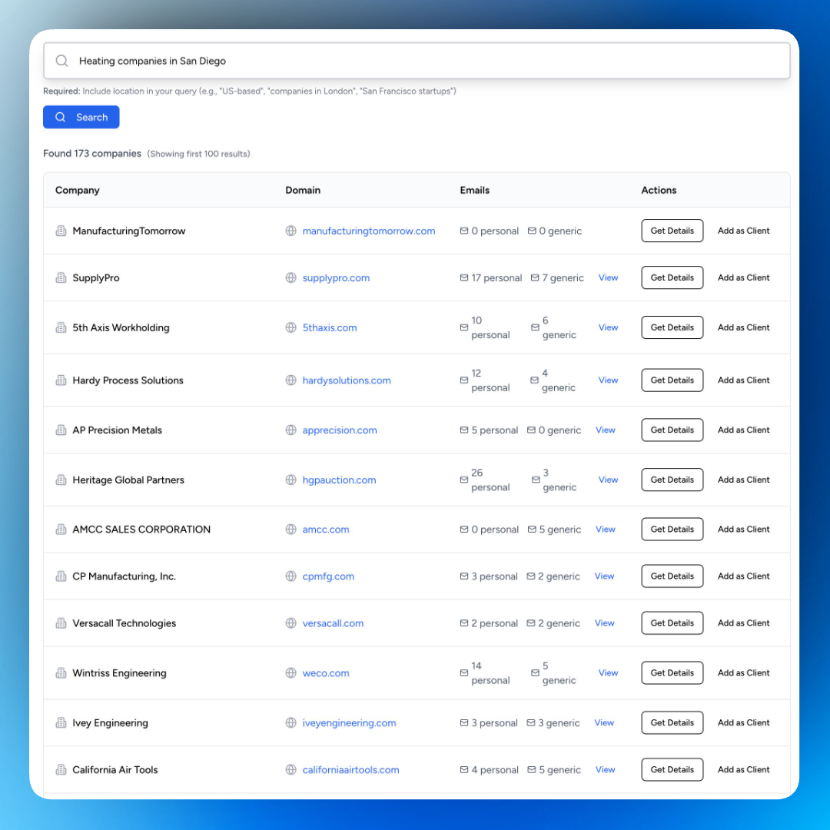This screenshot has width=830, height=830.
Task: Click View next to Heritage Global Partners emails
Action: (x=608, y=480)
